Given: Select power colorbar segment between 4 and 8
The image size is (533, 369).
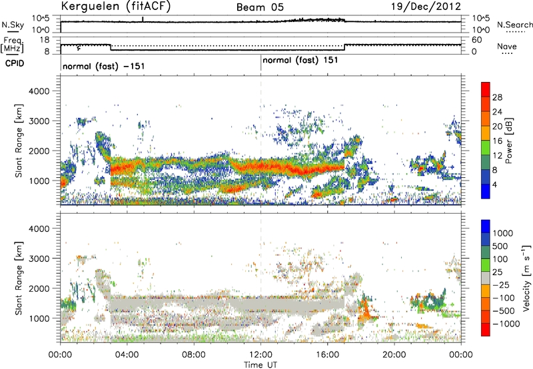Looking at the screenshot, I should pos(486,177).
